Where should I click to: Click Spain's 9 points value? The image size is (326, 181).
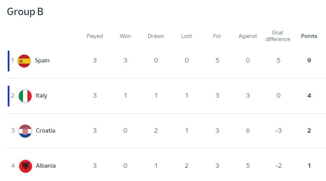click(x=309, y=61)
